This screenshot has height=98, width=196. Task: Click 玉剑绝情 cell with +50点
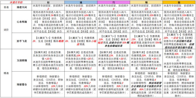pyautogui.click(x=146, y=60)
